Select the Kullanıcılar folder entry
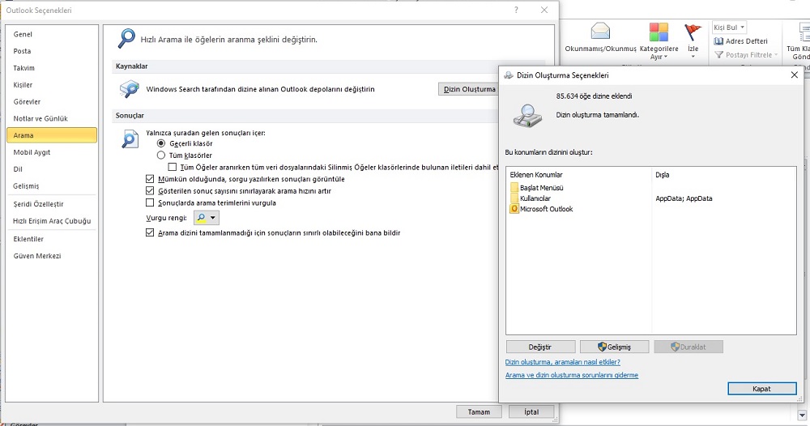This screenshot has width=810, height=426. click(531, 198)
